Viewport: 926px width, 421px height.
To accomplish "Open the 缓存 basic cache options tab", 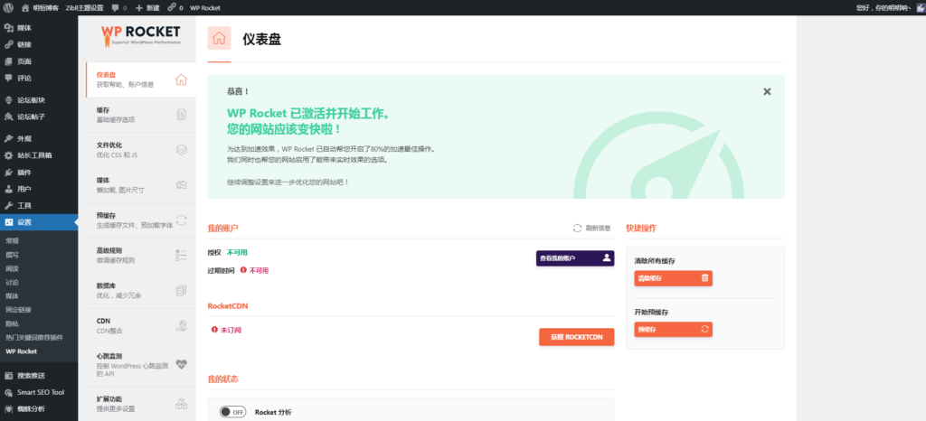I will [x=140, y=115].
